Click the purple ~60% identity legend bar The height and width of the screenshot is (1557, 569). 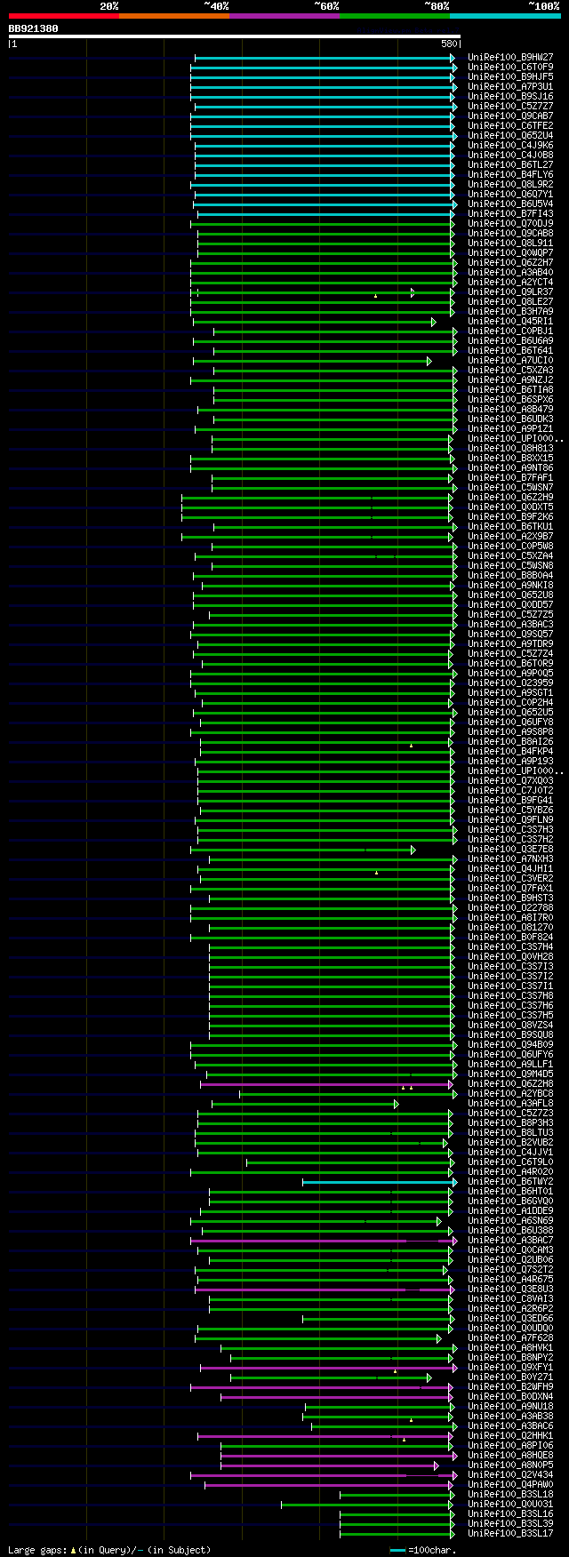pos(284,16)
